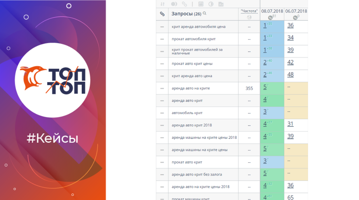Open position 31 for аренда авто крит 2018
Image resolution: width=359 pixels, height=200 pixels.
[291, 124]
